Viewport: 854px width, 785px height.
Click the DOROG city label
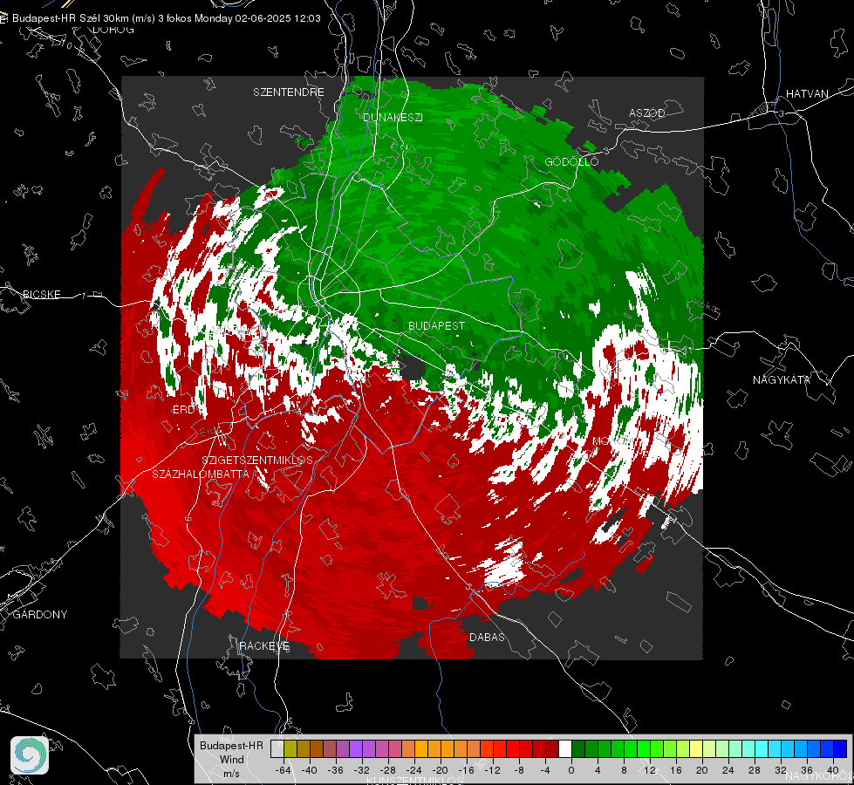coord(113,30)
